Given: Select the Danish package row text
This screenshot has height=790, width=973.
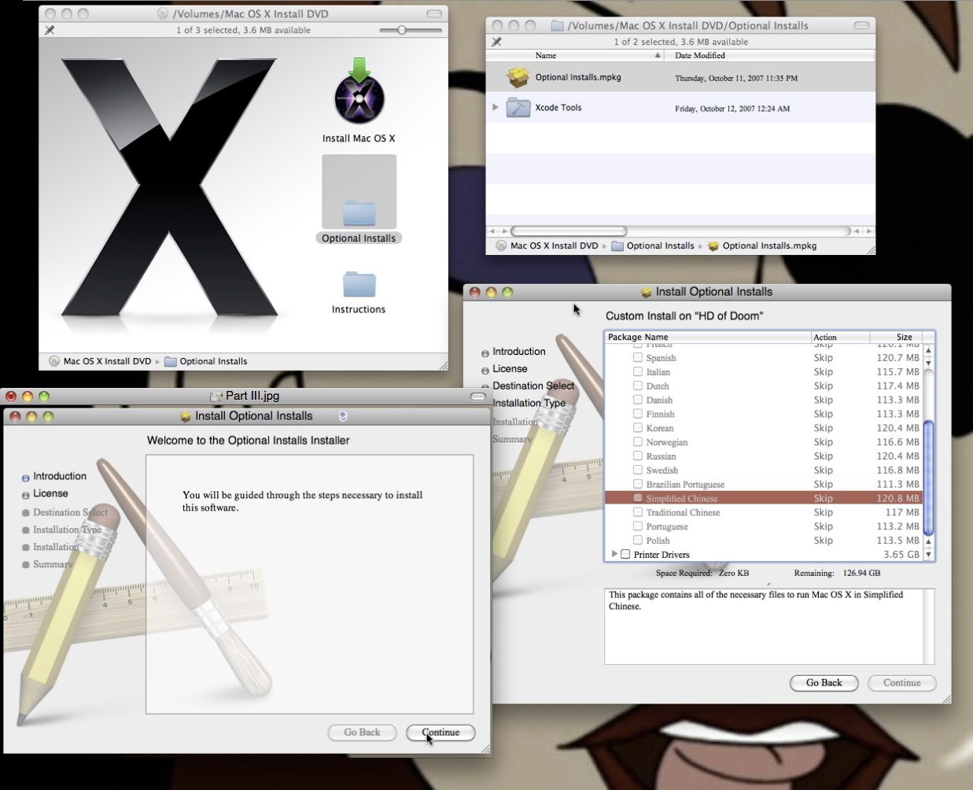Looking at the screenshot, I should pyautogui.click(x=659, y=400).
